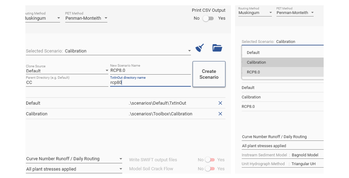Viewport: 349px width, 178px height.
Task: Focus the TxtInOut directory name field
Action: tap(150, 83)
